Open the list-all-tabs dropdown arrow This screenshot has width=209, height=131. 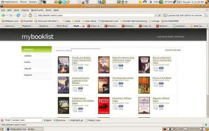coord(207,26)
